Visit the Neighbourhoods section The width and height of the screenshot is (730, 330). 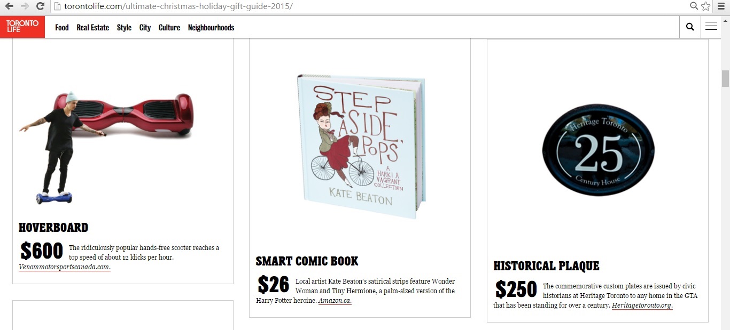click(211, 28)
